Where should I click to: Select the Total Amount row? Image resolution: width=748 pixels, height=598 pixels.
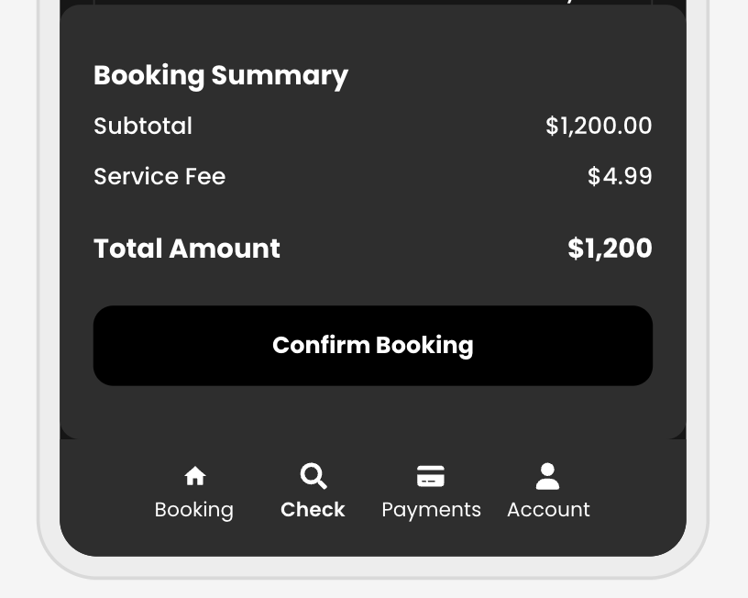pyautogui.click(x=187, y=248)
